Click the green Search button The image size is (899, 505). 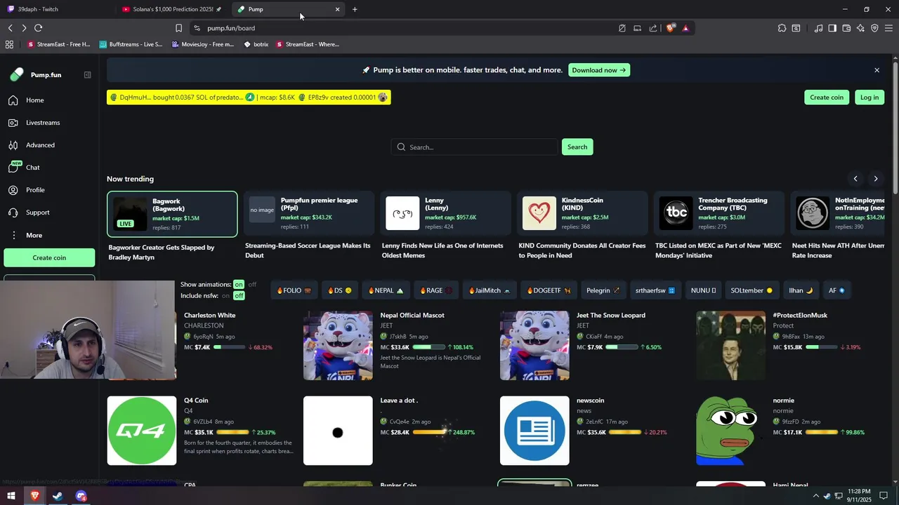click(577, 147)
